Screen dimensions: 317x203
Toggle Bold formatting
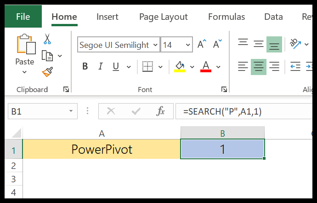click(85, 66)
